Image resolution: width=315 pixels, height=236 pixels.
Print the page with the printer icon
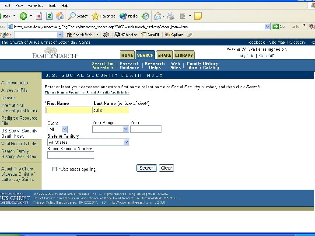click(x=171, y=16)
